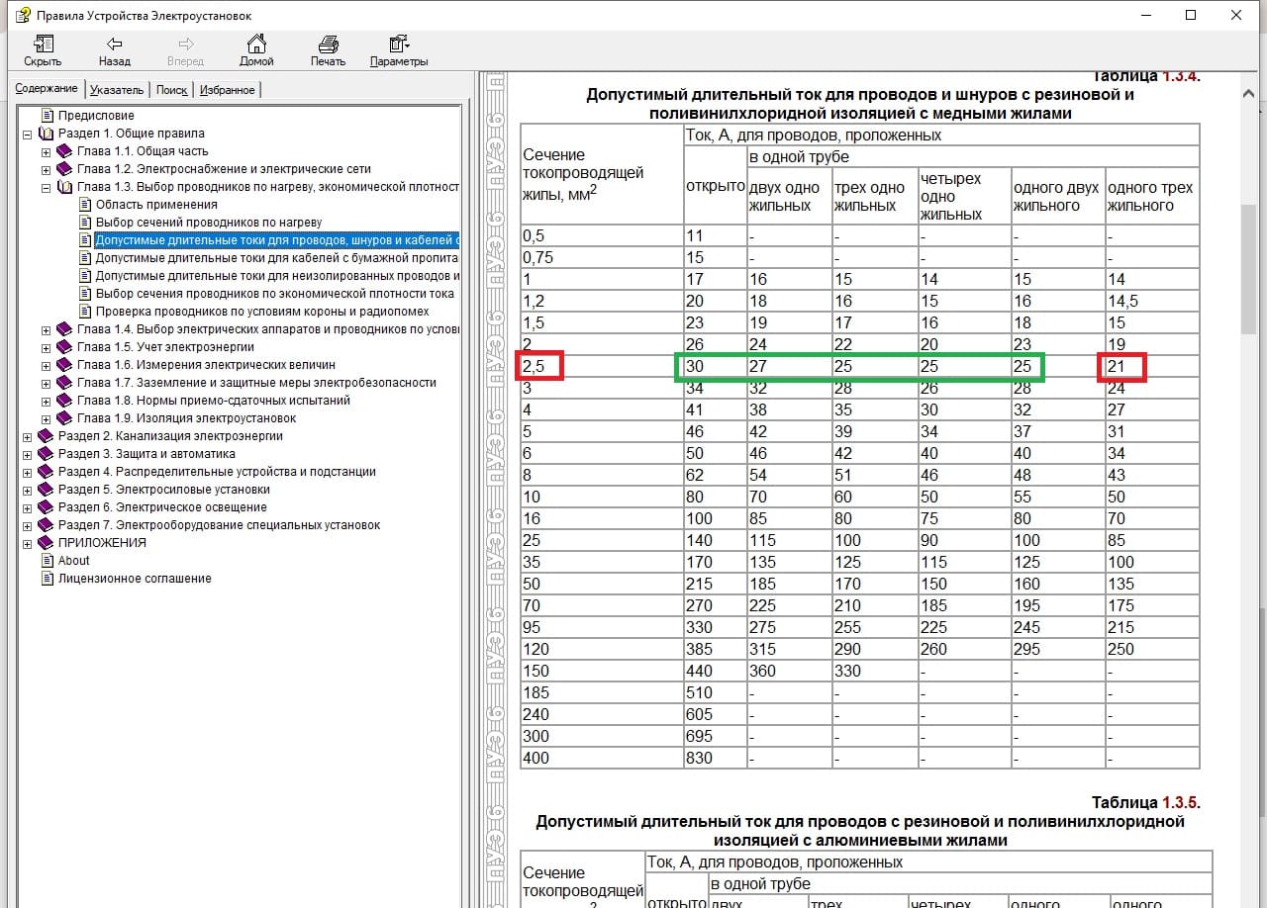
Task: Open the 1.3.4 table number link
Action: point(1179,77)
